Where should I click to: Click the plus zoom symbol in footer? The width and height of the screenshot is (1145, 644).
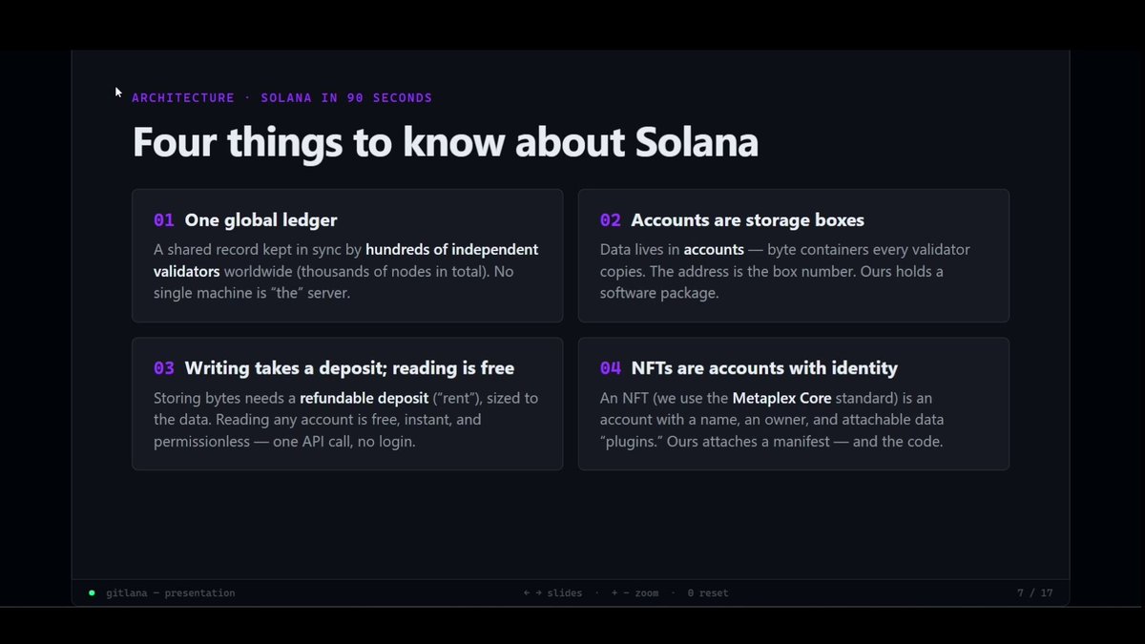pos(614,592)
